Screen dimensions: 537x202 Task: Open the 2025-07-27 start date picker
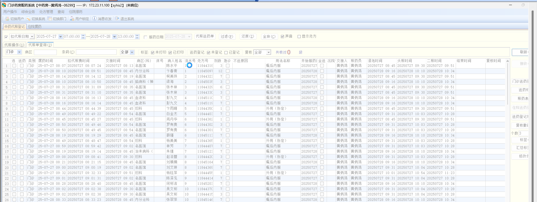tap(60, 37)
